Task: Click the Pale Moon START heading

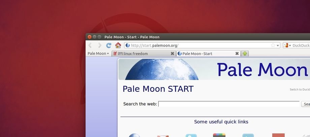Action: point(158,89)
